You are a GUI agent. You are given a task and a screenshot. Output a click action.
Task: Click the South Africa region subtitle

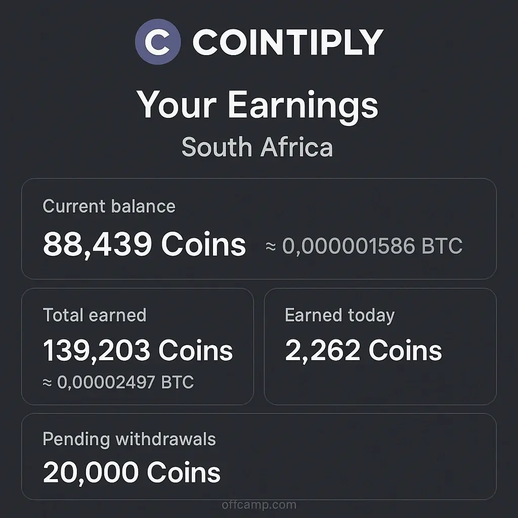point(257,147)
